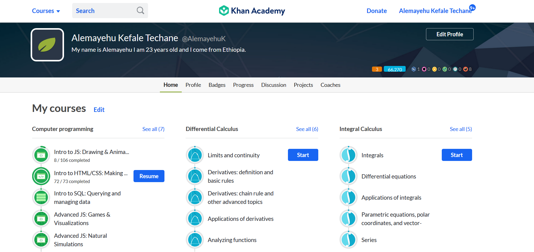Click See all (5) for Integral Calculus
This screenshot has width=534, height=252.
[461, 129]
